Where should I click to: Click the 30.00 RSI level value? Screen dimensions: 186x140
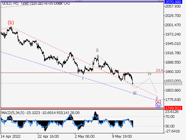170,126
